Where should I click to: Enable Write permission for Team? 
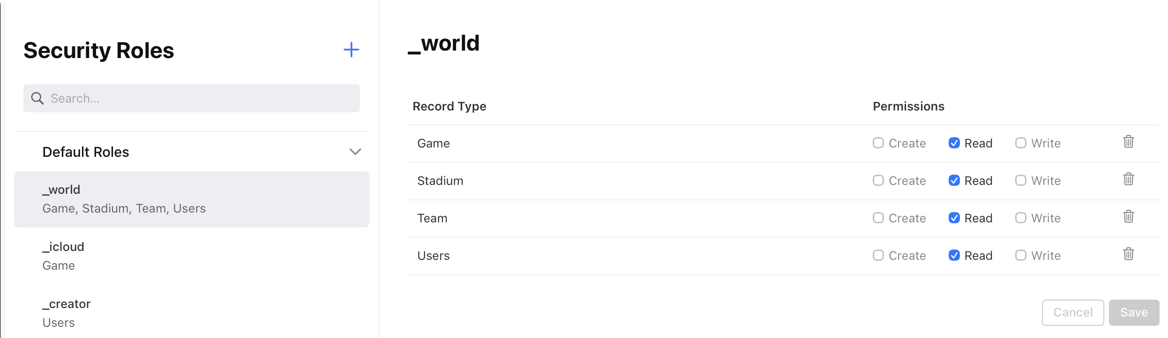click(1020, 218)
